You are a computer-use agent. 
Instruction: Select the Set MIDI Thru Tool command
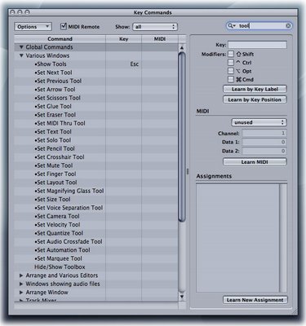tap(60, 123)
